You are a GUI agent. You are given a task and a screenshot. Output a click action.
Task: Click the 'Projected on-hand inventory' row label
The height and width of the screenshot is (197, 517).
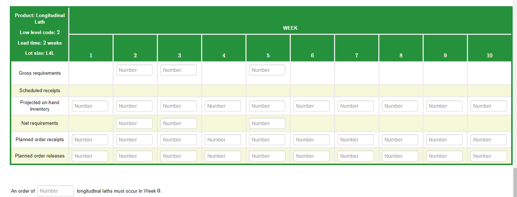tap(40, 106)
